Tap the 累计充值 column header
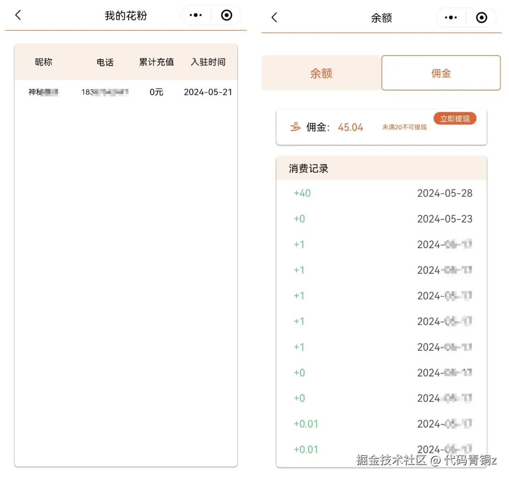The image size is (509, 479). (x=156, y=62)
